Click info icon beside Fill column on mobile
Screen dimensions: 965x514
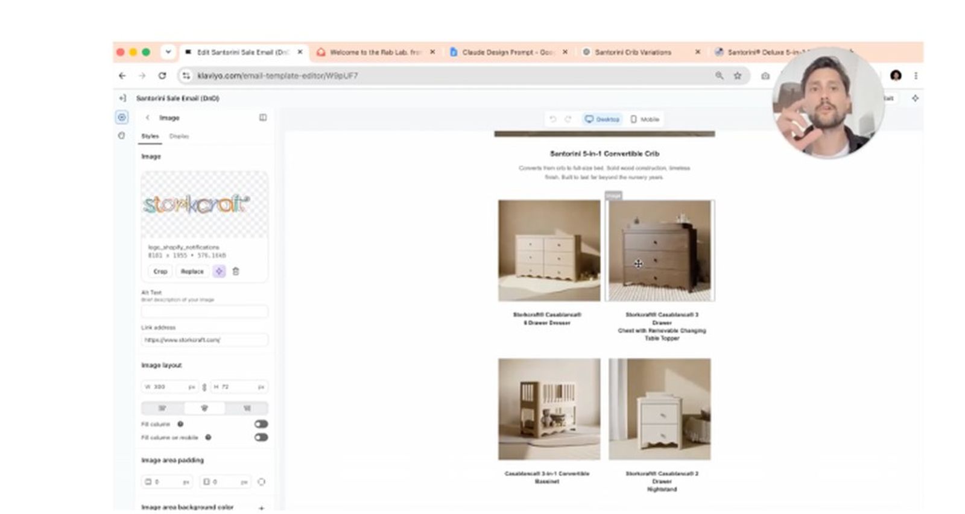point(208,437)
